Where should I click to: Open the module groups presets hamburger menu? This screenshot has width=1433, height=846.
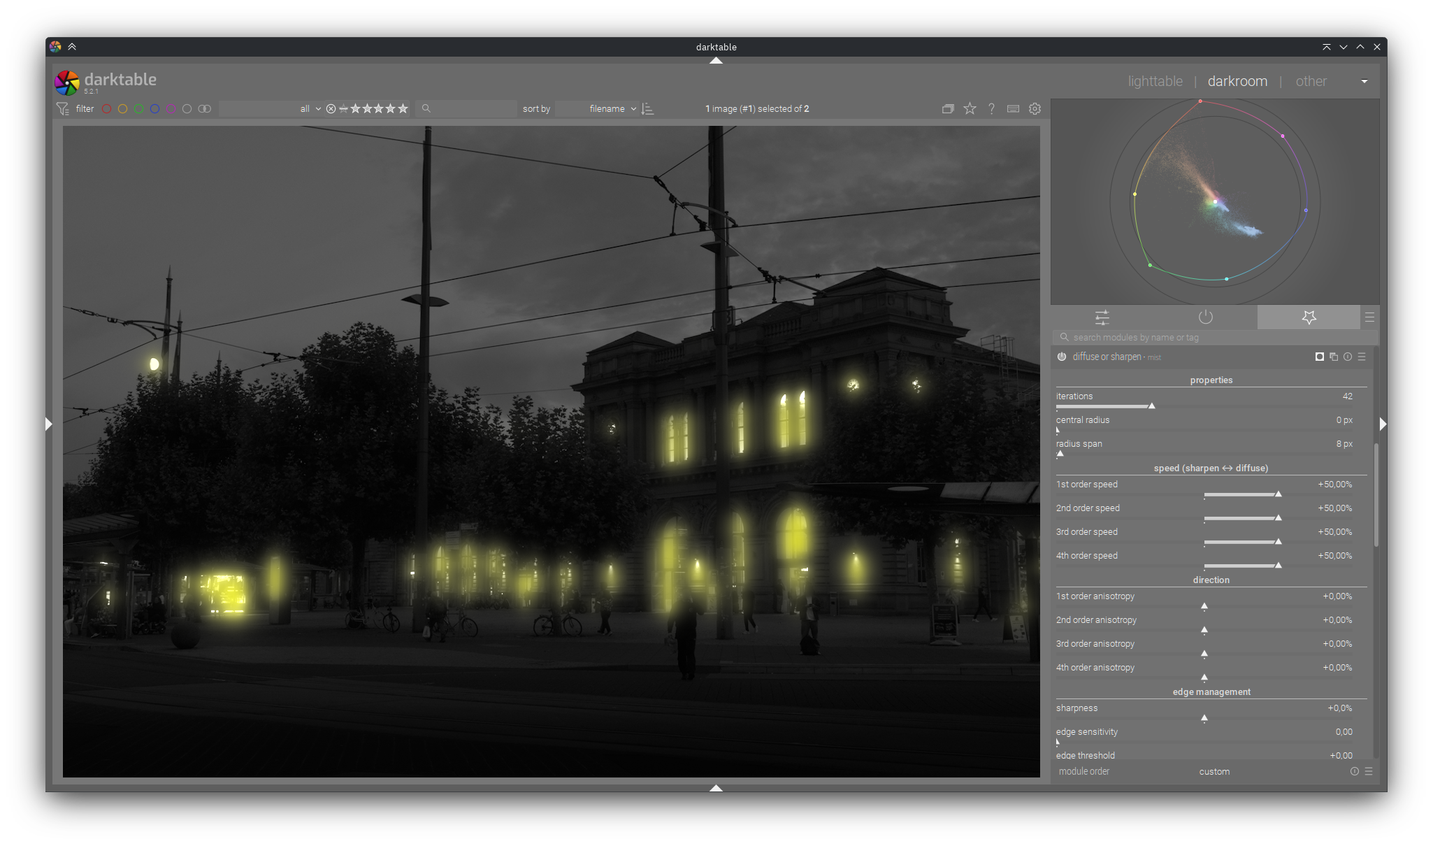[1369, 317]
